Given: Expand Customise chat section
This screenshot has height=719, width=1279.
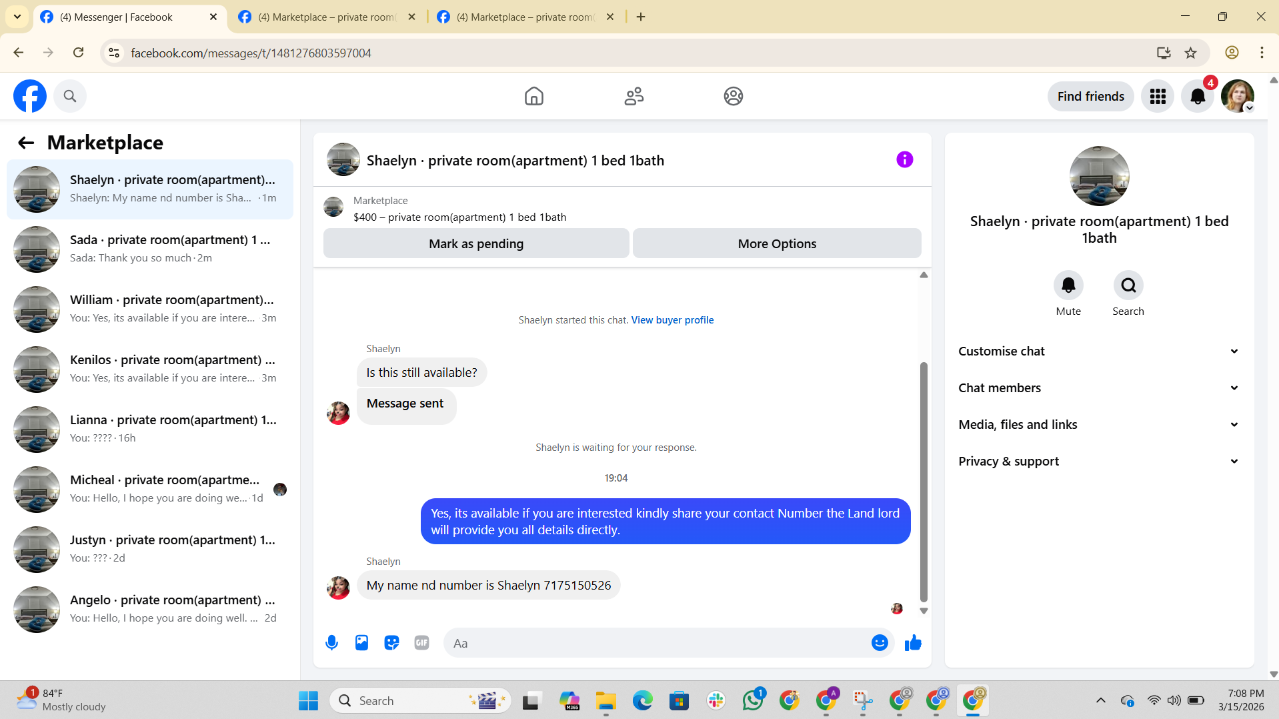Looking at the screenshot, I should pyautogui.click(x=1098, y=351).
